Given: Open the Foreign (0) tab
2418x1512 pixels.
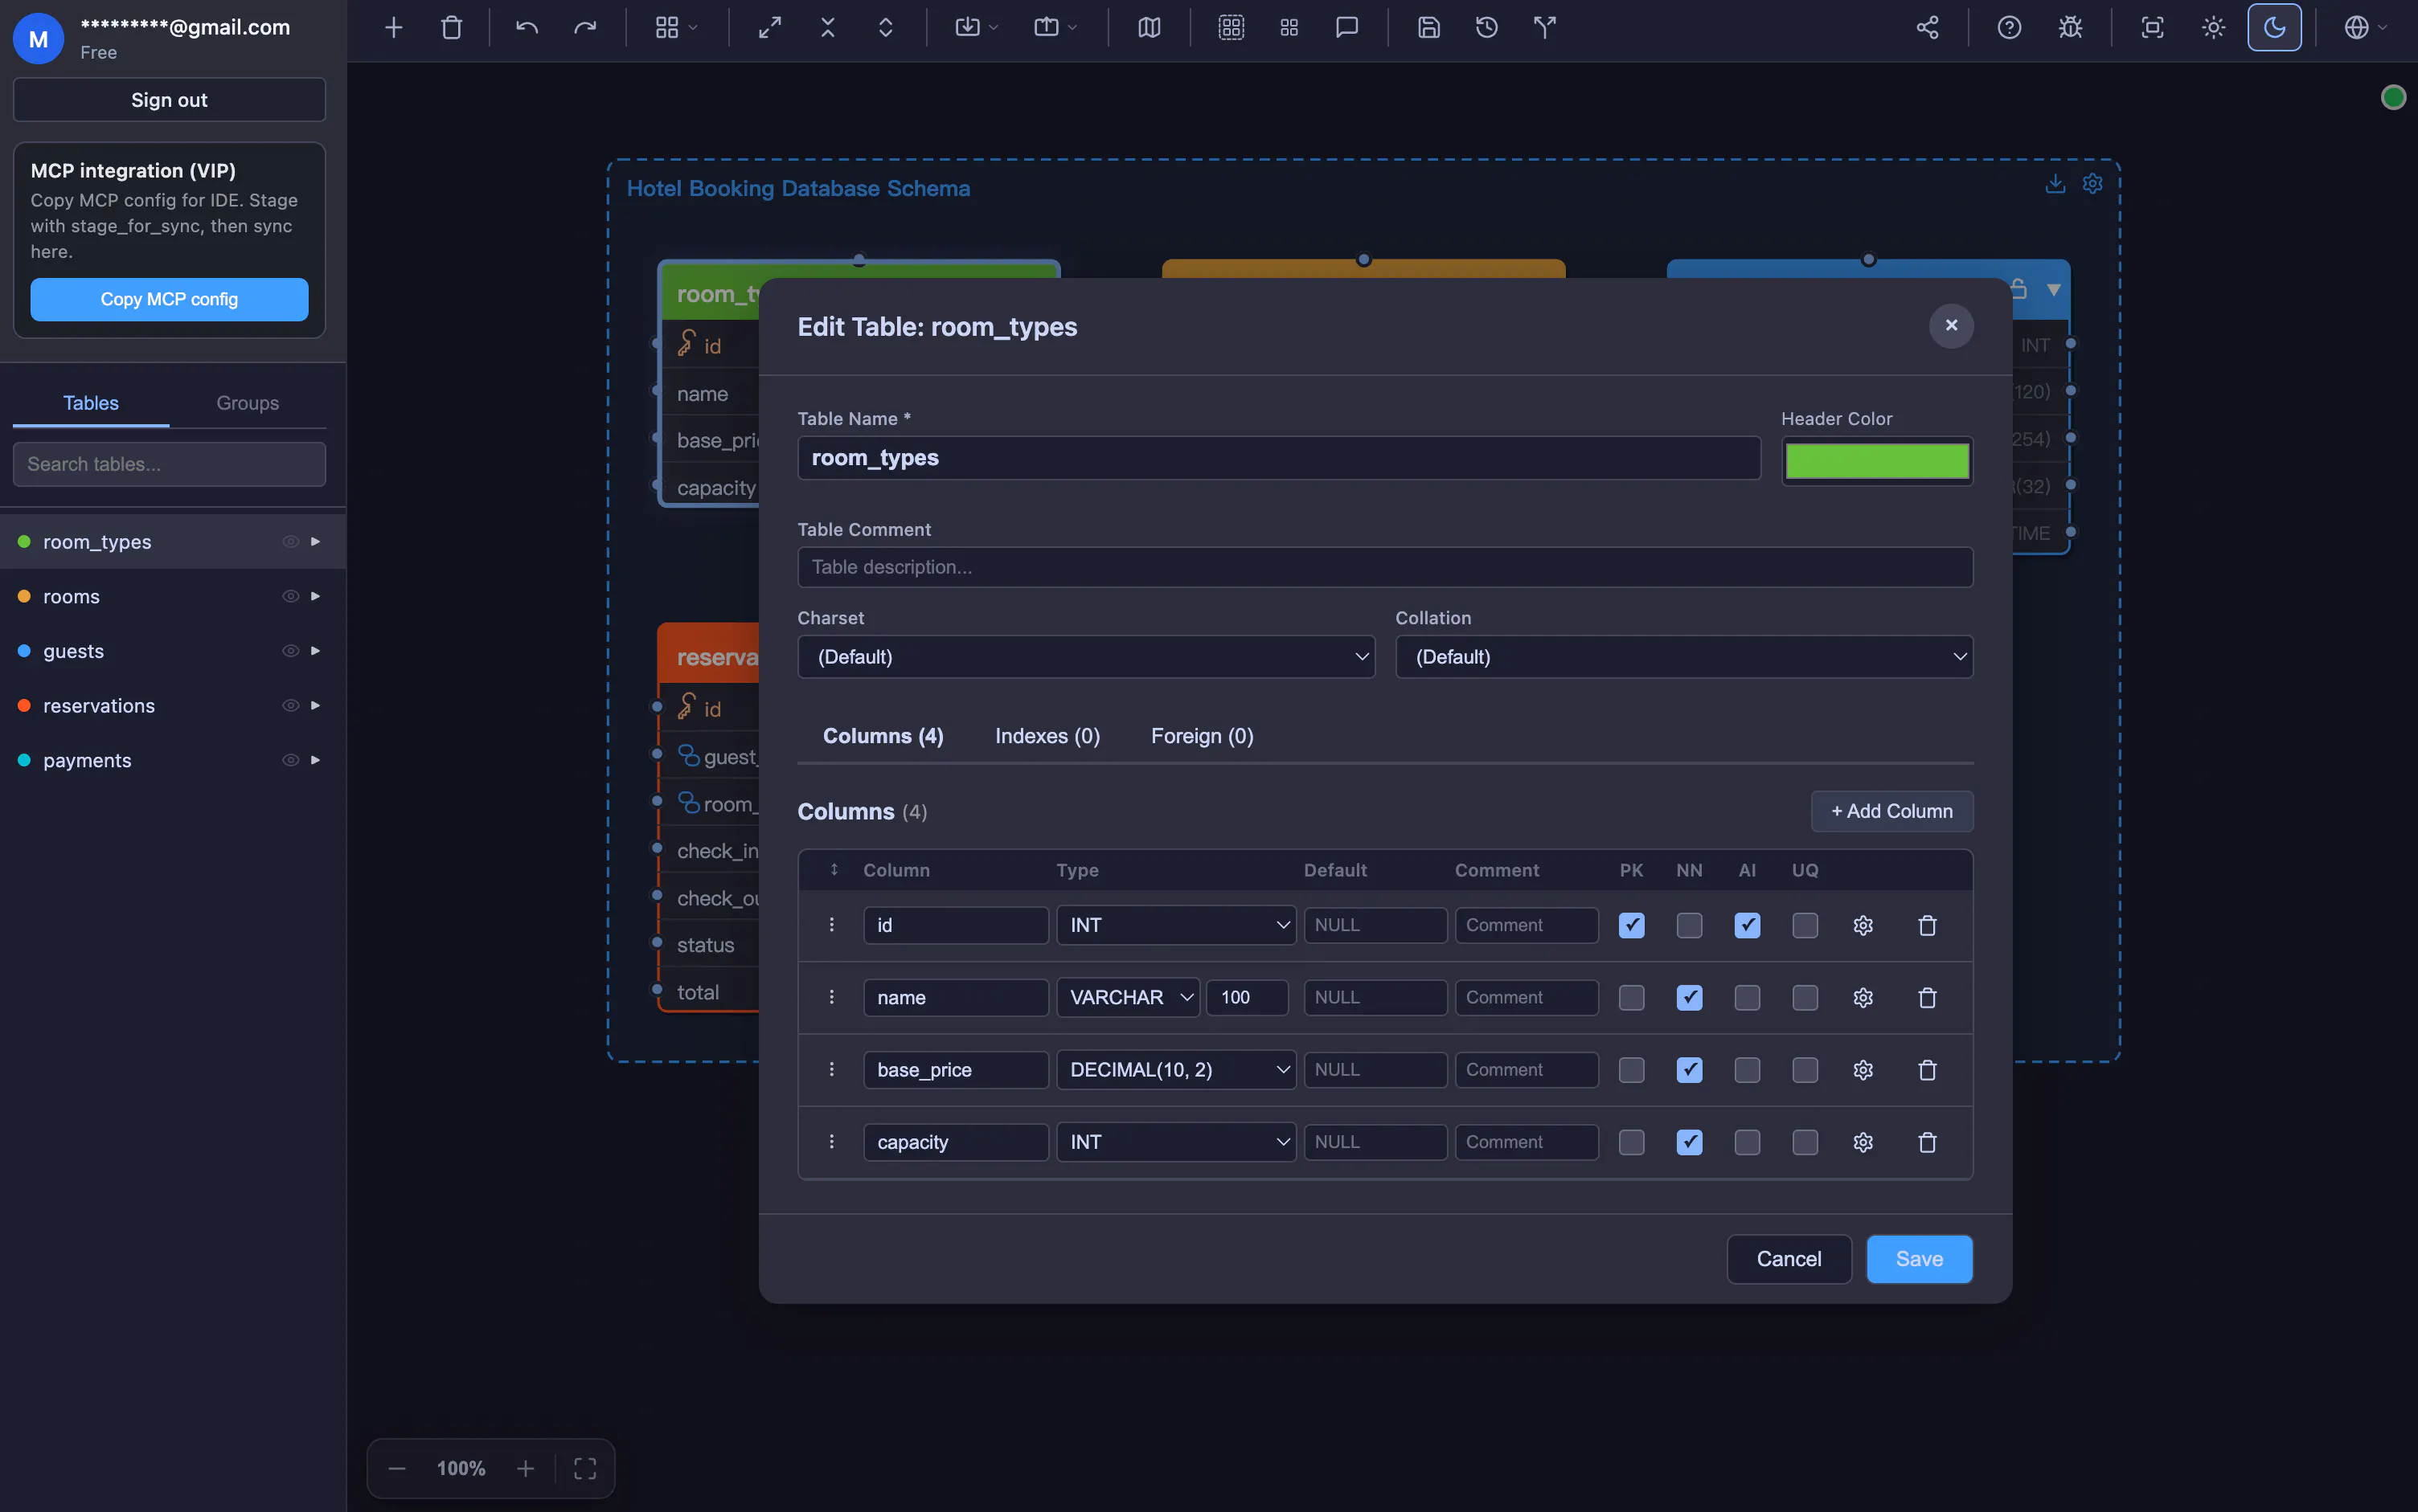Looking at the screenshot, I should pyautogui.click(x=1202, y=737).
